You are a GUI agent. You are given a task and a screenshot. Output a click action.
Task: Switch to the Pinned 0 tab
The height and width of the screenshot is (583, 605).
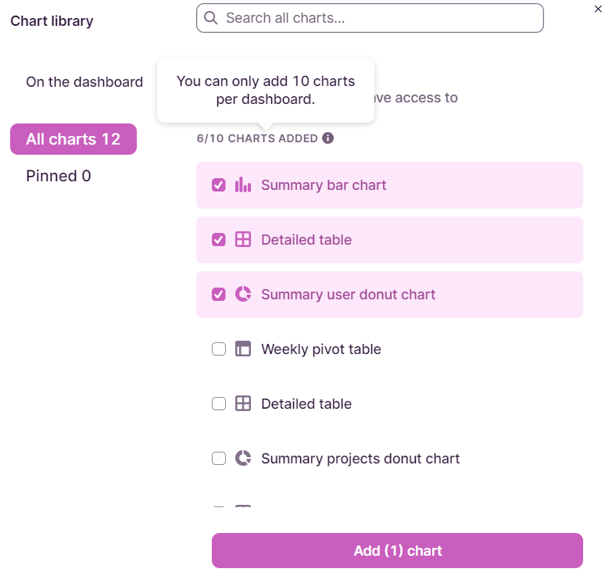click(59, 176)
